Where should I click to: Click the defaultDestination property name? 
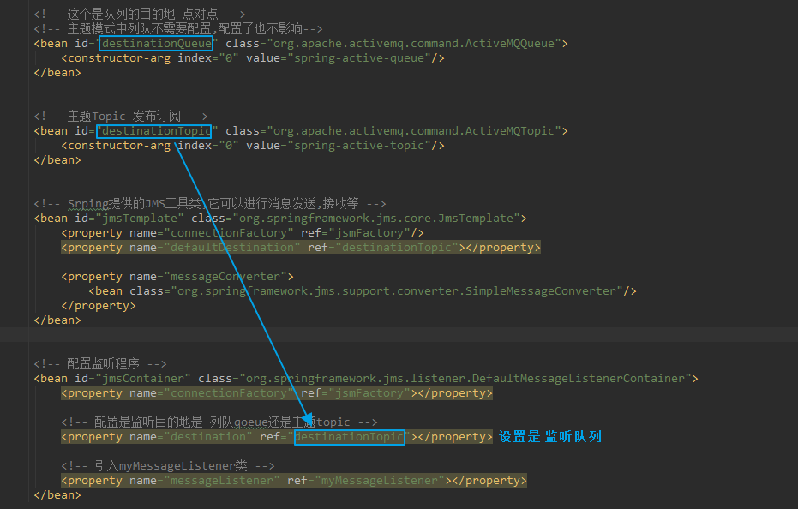pos(231,248)
